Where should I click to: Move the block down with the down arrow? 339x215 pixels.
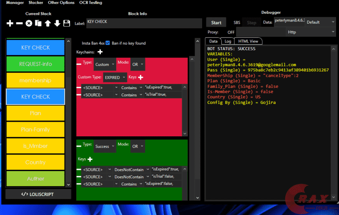57,23
